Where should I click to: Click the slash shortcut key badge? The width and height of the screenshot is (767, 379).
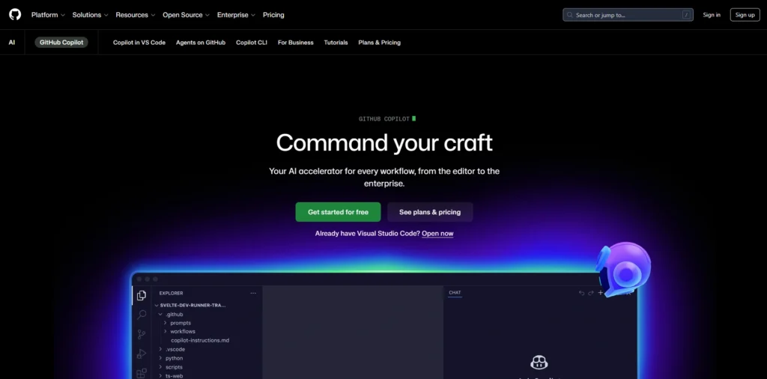[x=686, y=15]
